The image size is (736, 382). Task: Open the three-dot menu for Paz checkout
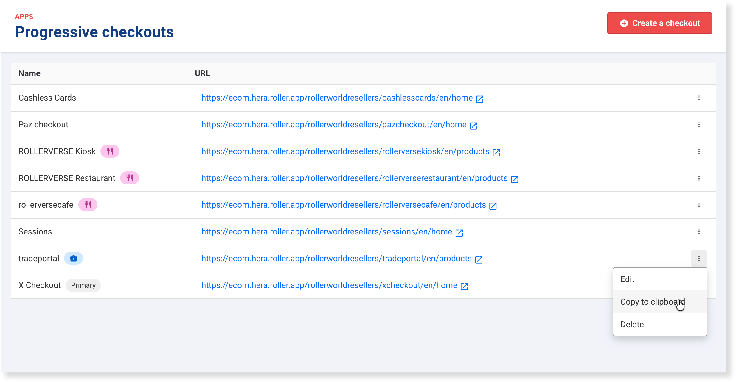tap(699, 125)
